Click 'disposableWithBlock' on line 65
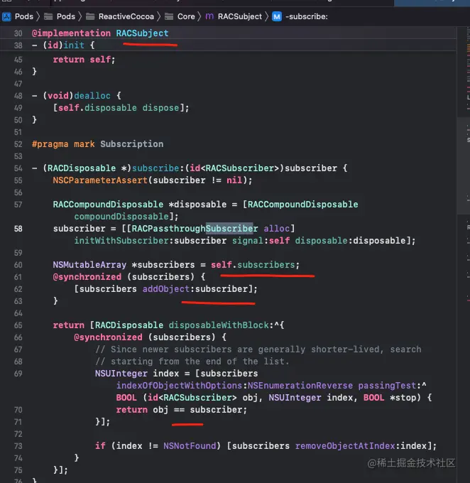The height and width of the screenshot is (483, 470). pos(219,325)
